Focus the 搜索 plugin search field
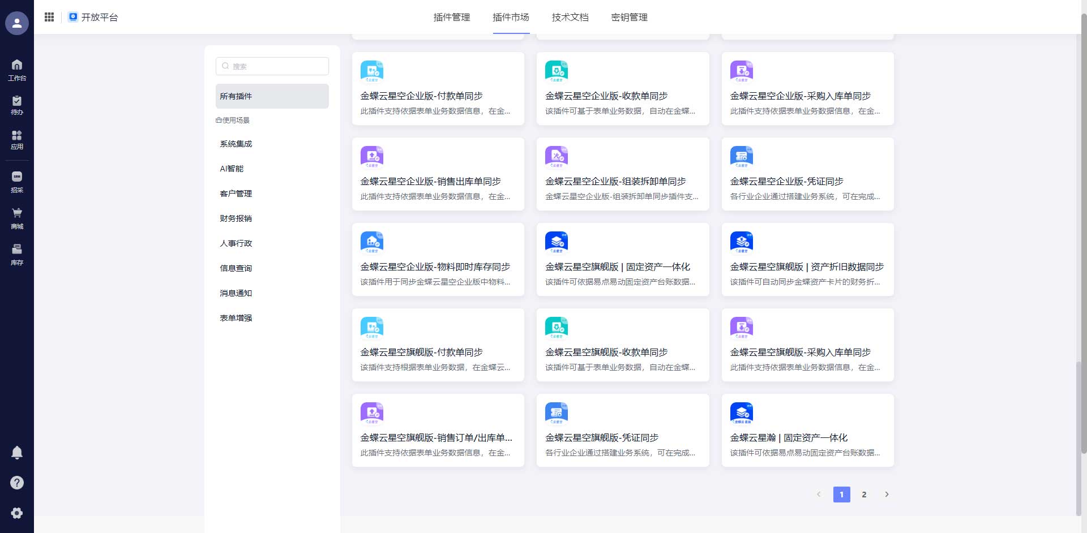 [x=272, y=66]
